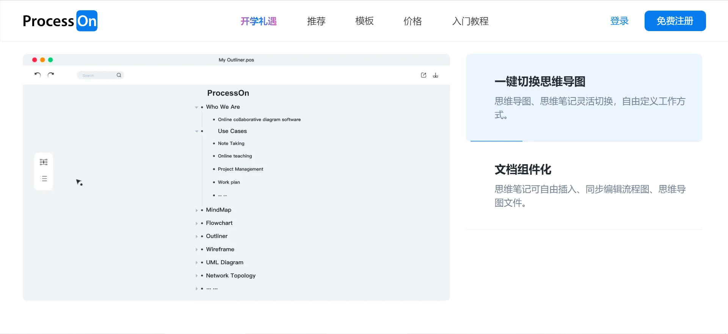
Task: Select the UML Diagram outline item
Action: click(x=225, y=262)
